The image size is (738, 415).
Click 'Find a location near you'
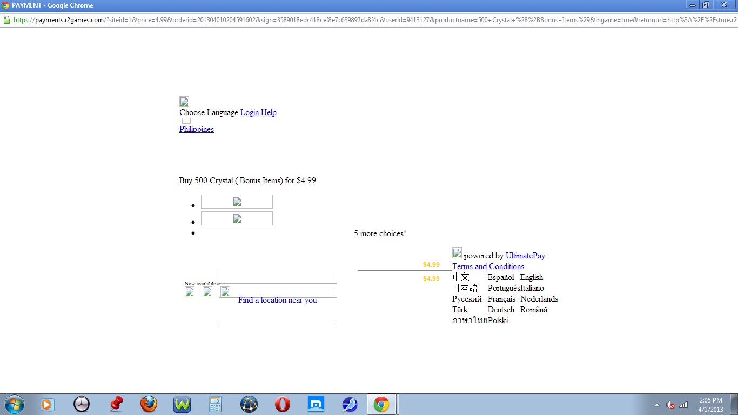coord(277,300)
